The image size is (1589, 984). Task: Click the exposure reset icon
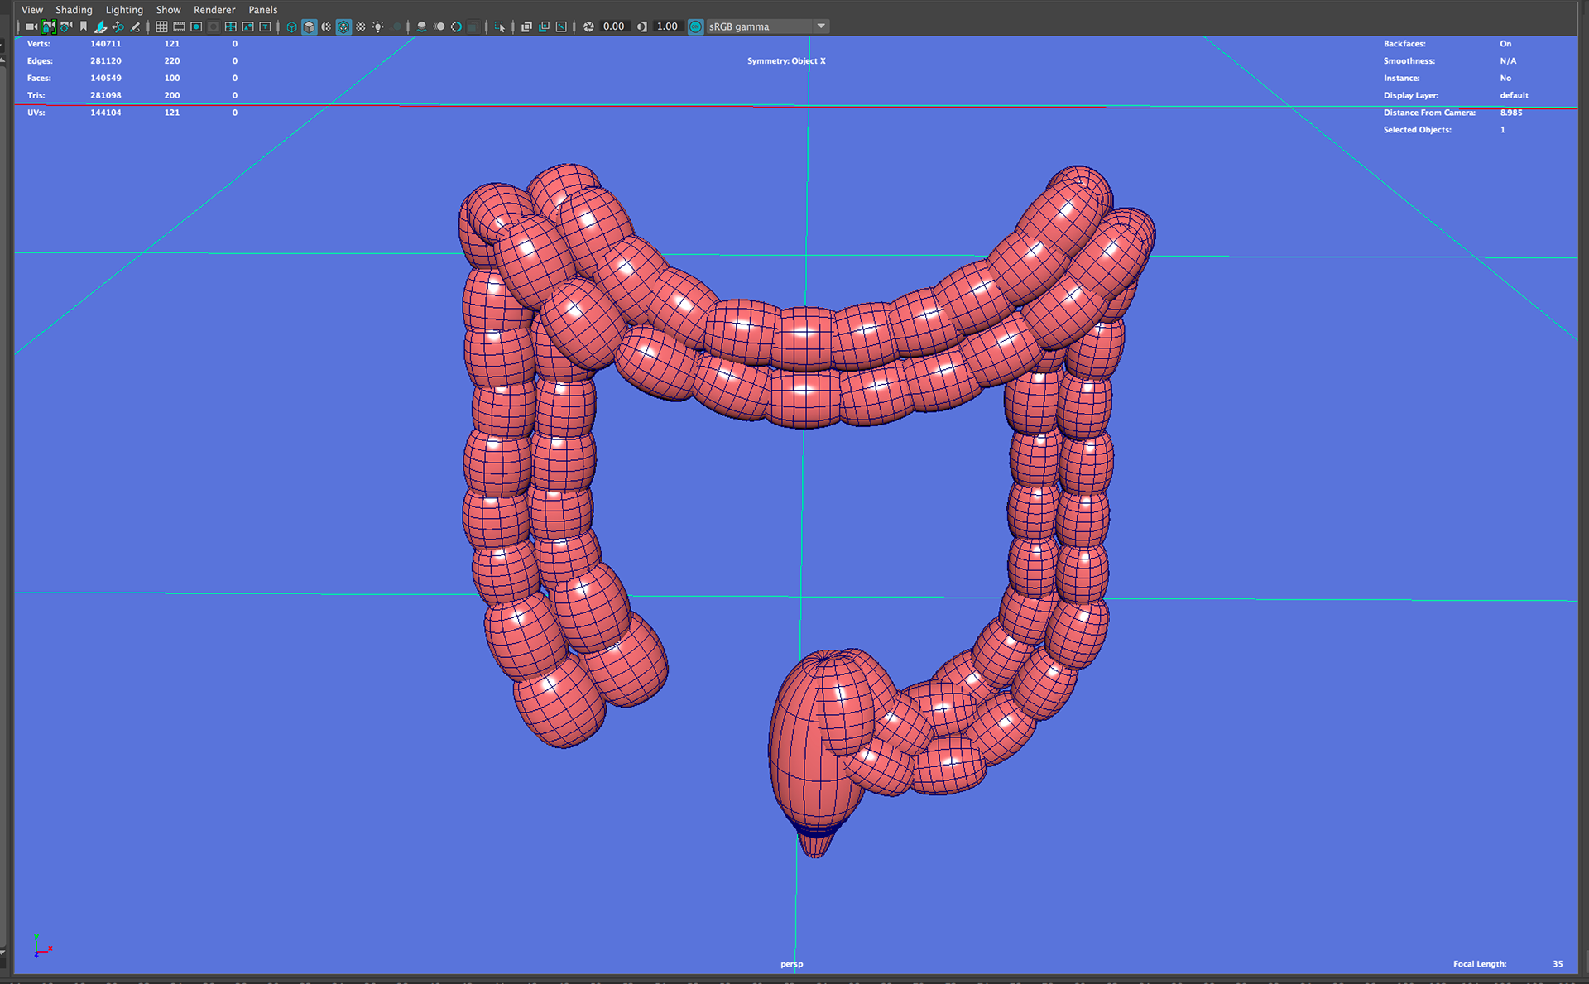[588, 26]
